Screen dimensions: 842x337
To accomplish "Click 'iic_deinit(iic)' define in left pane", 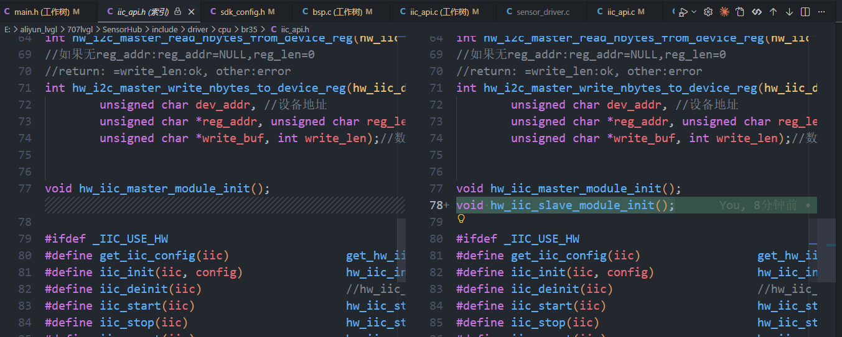I will 151,289.
